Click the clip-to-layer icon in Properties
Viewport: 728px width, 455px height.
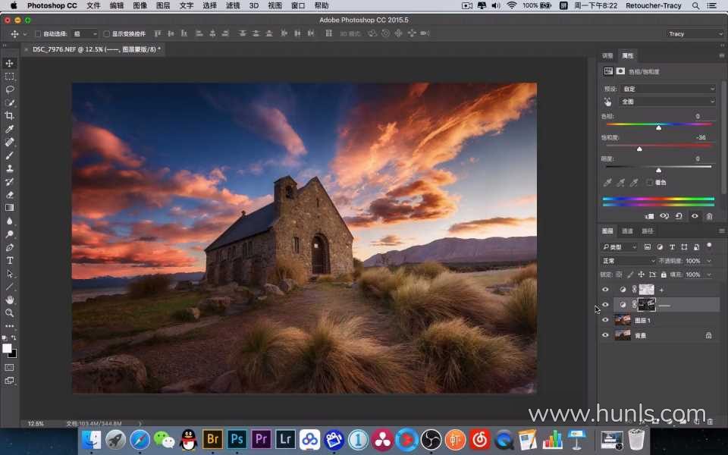(649, 216)
